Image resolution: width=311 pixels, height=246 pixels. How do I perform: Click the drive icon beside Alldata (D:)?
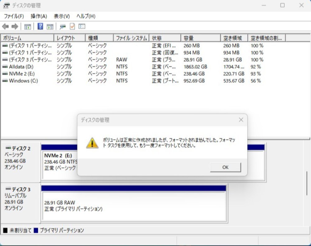[5, 67]
